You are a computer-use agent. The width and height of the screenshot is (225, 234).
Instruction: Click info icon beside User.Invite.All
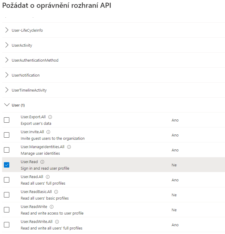48,132
